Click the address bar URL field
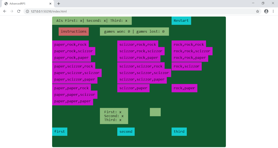Image resolution: width=278 pixels, height=148 pixels. (136, 11)
